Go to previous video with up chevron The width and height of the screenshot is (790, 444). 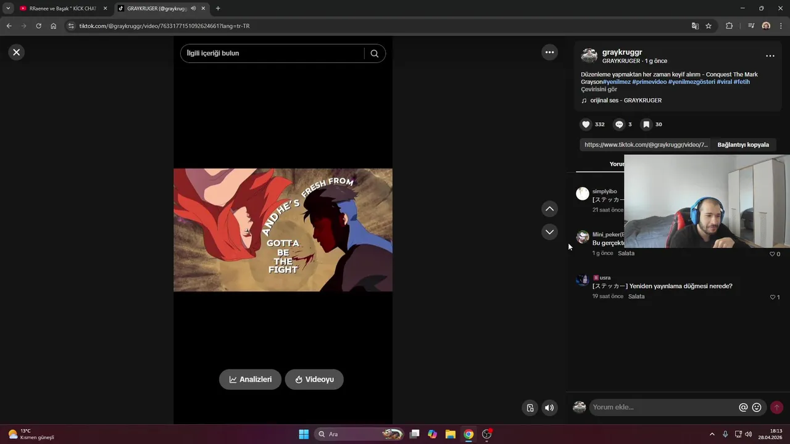(x=549, y=209)
